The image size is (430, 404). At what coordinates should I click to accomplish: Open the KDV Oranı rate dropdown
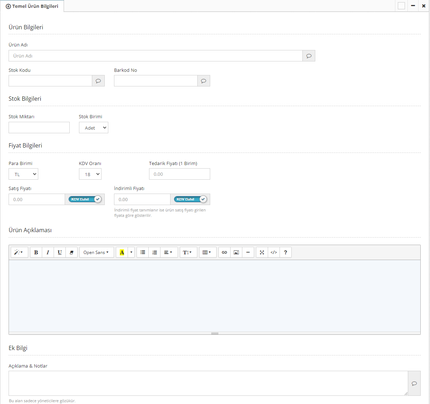point(90,174)
